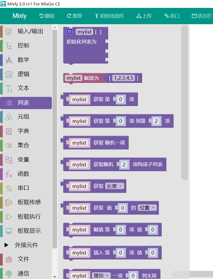Select the 文本 category
The image size is (213, 279).
[x=26, y=88]
